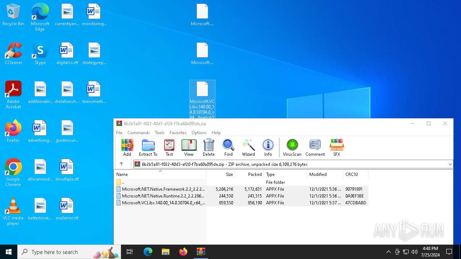Screen dimensions: 461x259
Task: Click the Delete toolbar icon
Action: (209, 147)
